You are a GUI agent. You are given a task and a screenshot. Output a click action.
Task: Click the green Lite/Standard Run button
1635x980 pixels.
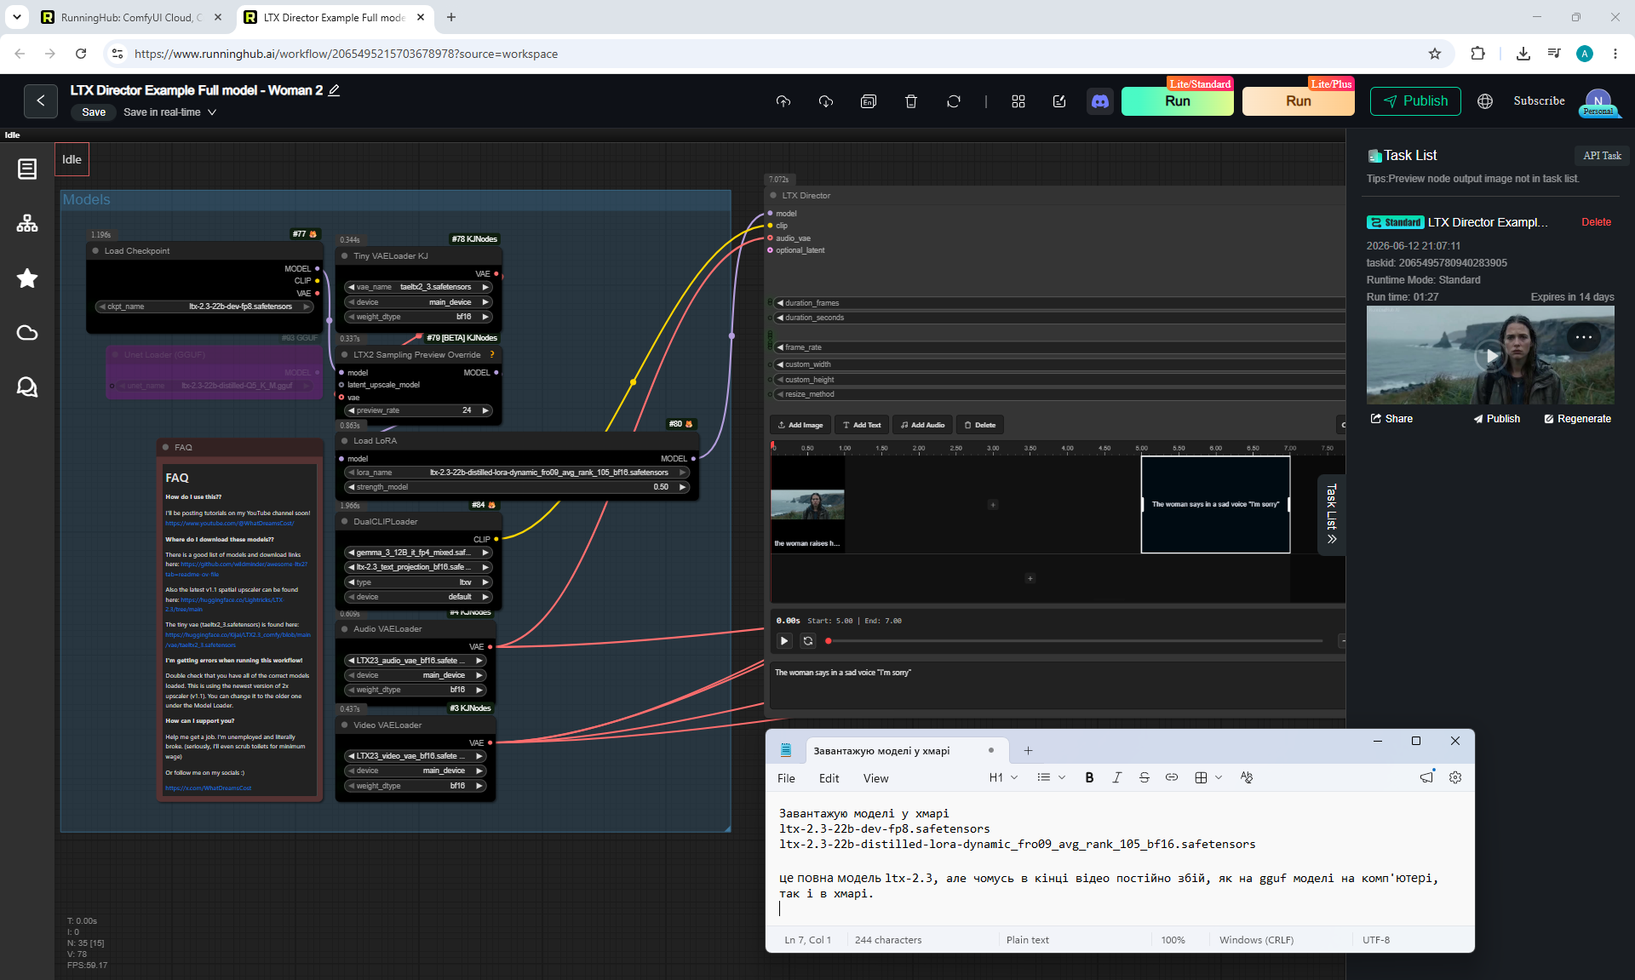1177,101
